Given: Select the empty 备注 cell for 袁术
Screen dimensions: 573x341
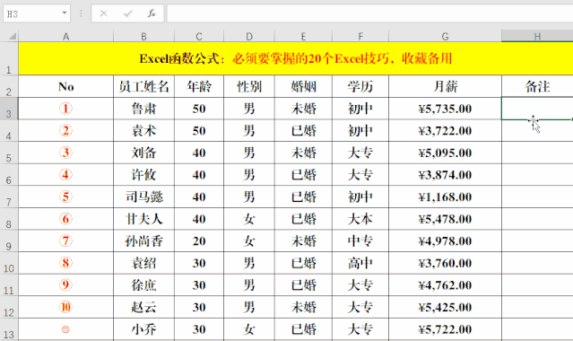Looking at the screenshot, I should click(537, 131).
